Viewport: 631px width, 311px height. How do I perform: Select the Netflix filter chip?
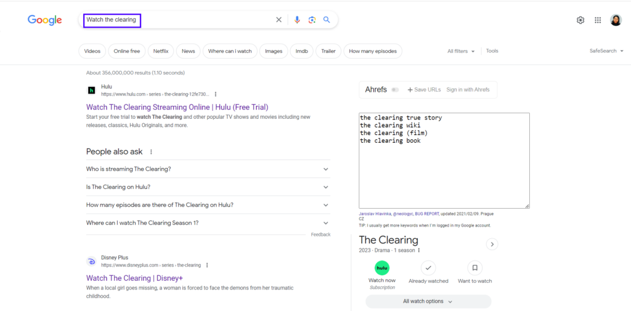tap(161, 51)
